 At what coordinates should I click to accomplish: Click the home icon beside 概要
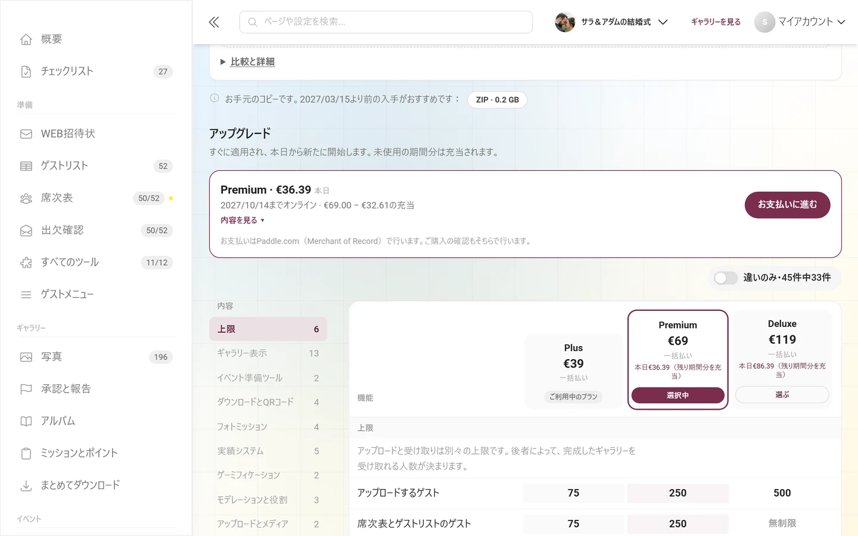click(x=26, y=39)
